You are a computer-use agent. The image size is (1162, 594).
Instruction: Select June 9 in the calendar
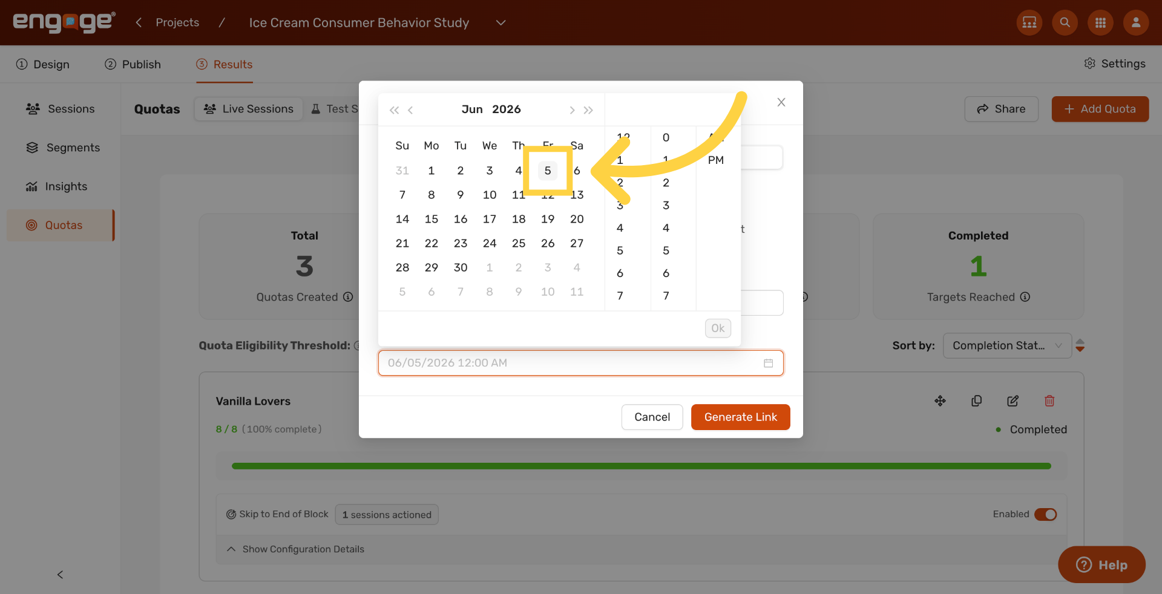click(x=461, y=195)
